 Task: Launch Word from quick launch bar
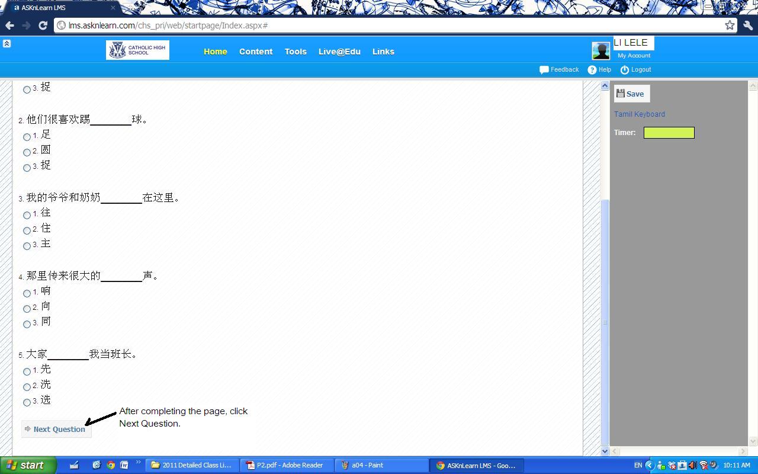(x=124, y=465)
